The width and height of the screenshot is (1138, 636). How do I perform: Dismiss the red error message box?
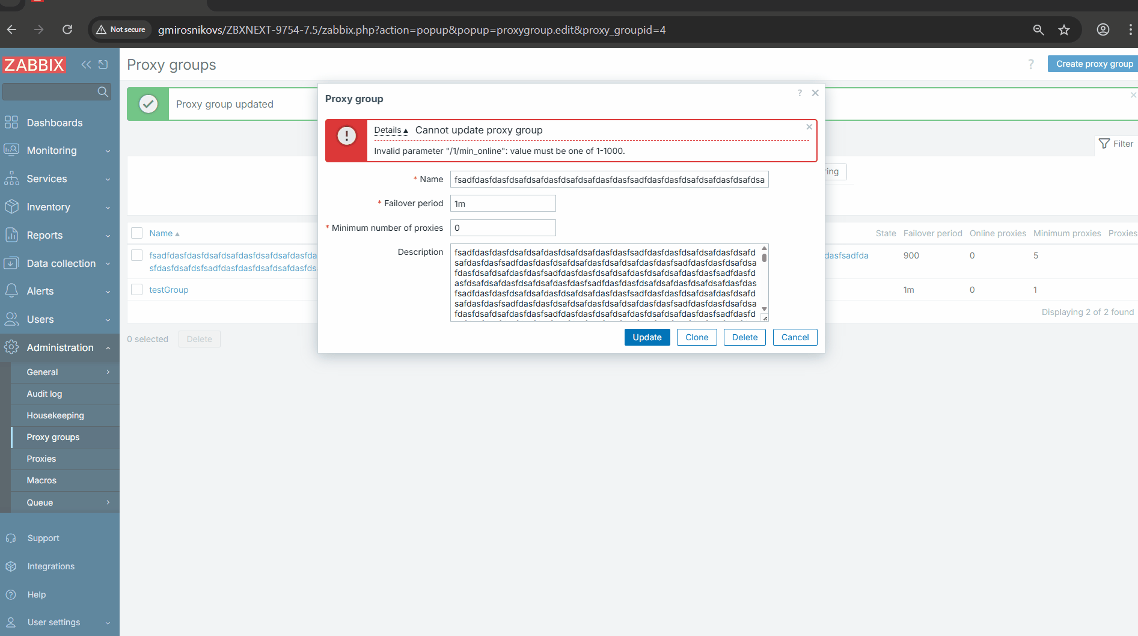(x=809, y=127)
